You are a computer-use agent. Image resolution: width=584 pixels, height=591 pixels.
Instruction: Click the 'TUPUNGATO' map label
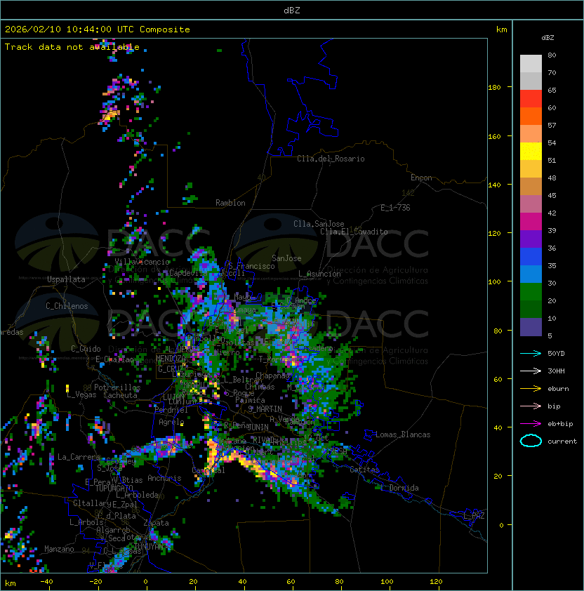pos(114,489)
